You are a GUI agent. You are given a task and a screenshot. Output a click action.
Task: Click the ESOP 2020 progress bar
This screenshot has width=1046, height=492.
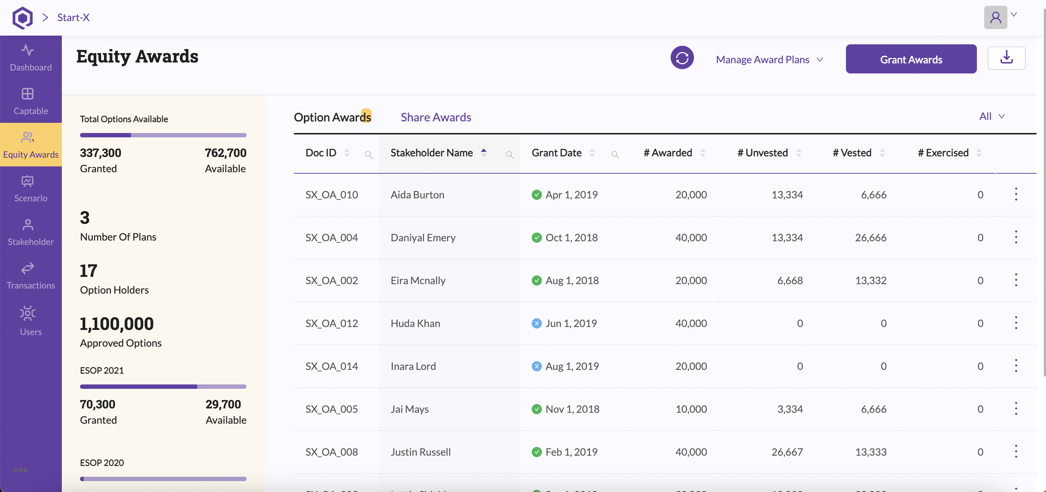163,479
